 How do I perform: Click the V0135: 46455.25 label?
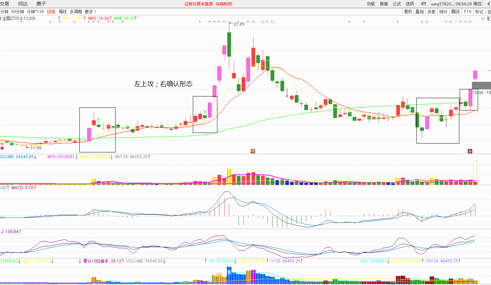(x=442, y=261)
